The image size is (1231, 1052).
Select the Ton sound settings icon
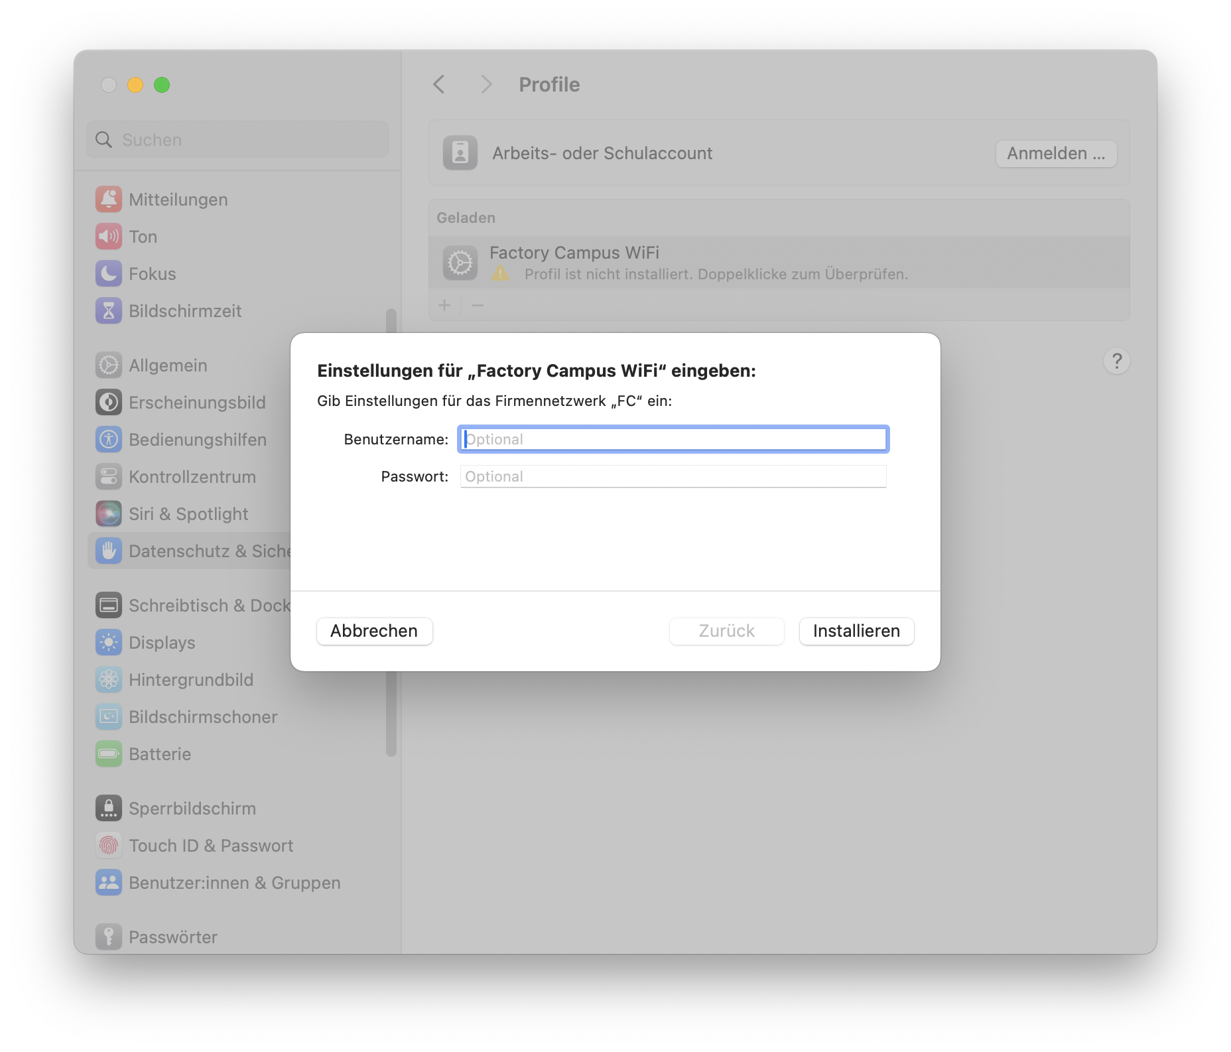[109, 236]
